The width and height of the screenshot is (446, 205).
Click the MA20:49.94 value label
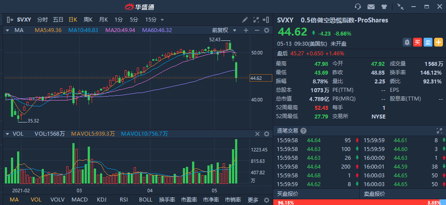tap(120, 30)
